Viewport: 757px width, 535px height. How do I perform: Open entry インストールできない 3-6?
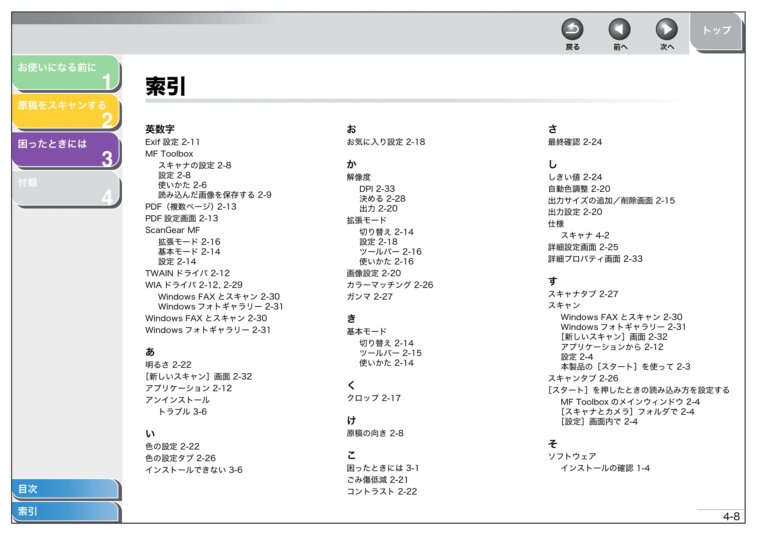(x=194, y=470)
